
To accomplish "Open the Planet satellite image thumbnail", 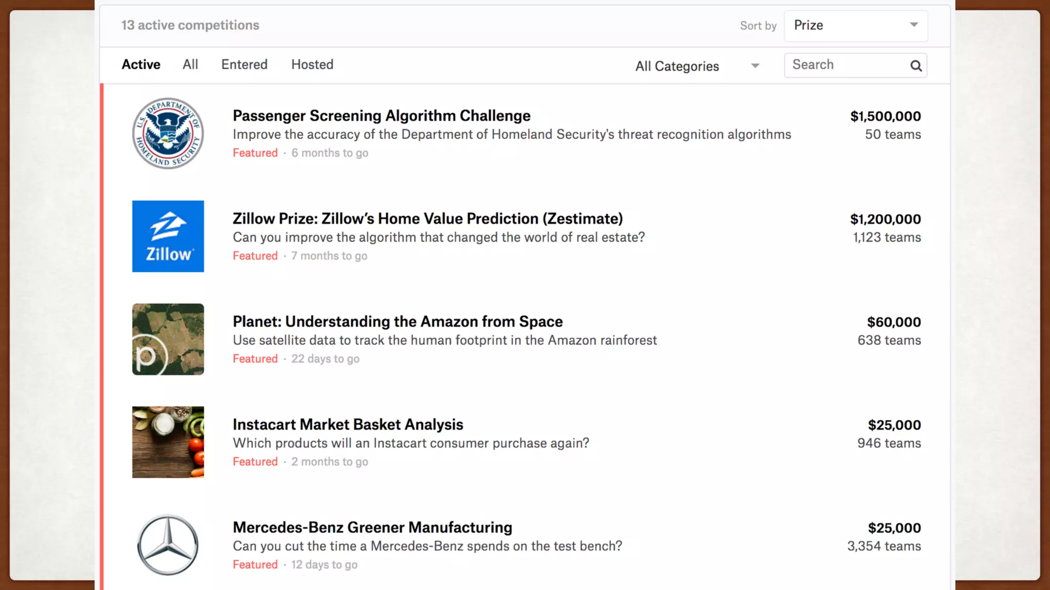I will click(168, 339).
